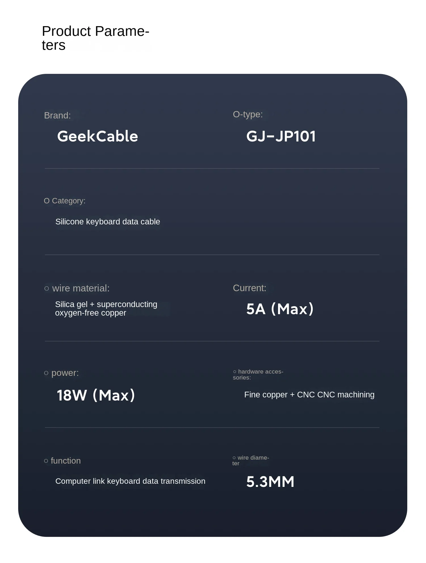Click the bullet next to hardware accessories

point(235,372)
